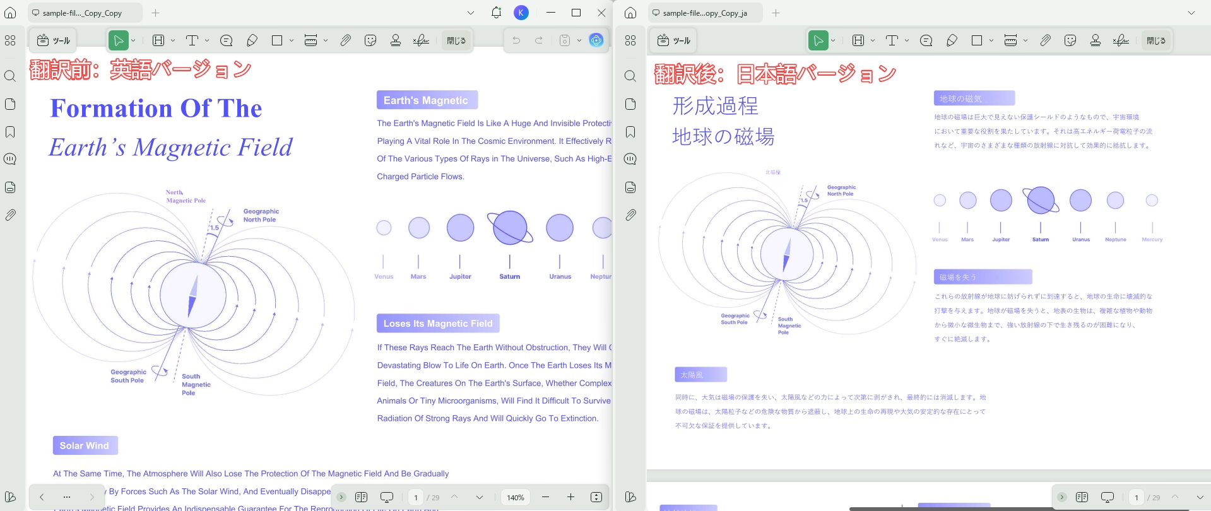Click the attach file paperclip in left toolbar
This screenshot has height=511, width=1211.
[x=345, y=40]
